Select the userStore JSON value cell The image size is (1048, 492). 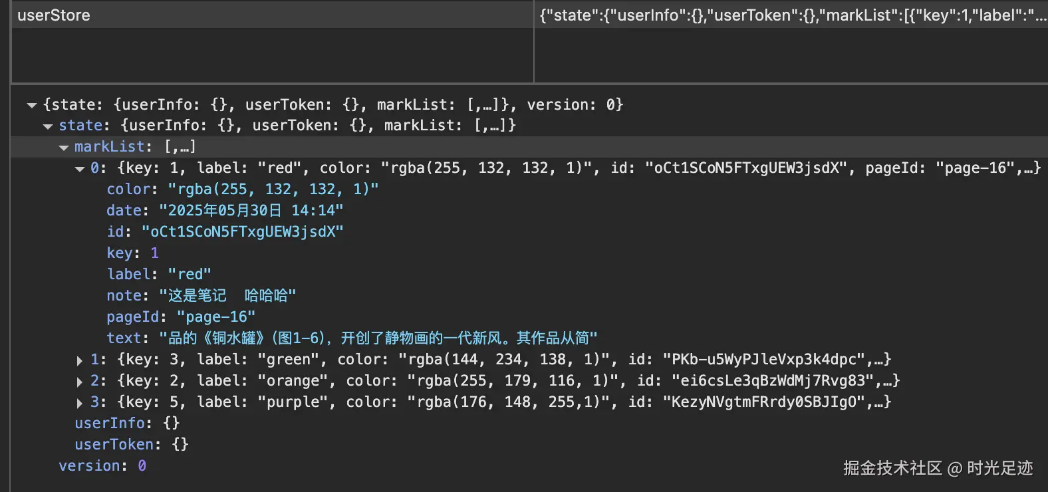click(790, 15)
